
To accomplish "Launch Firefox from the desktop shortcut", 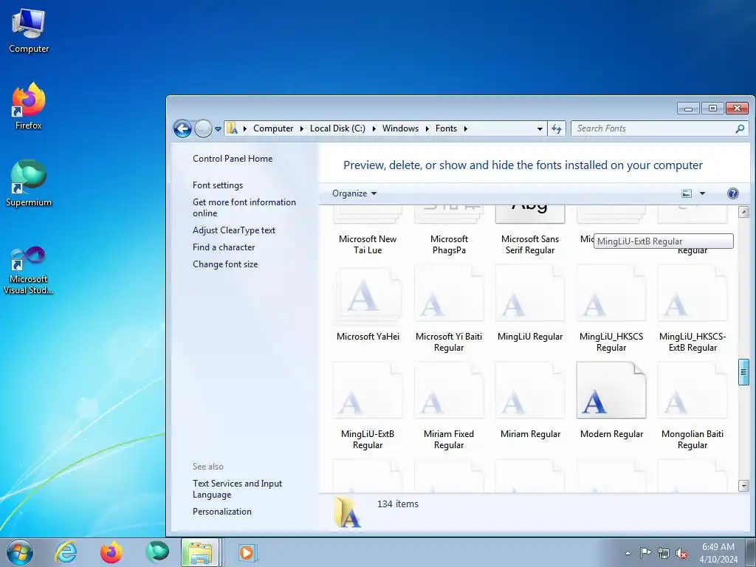I will click(29, 106).
